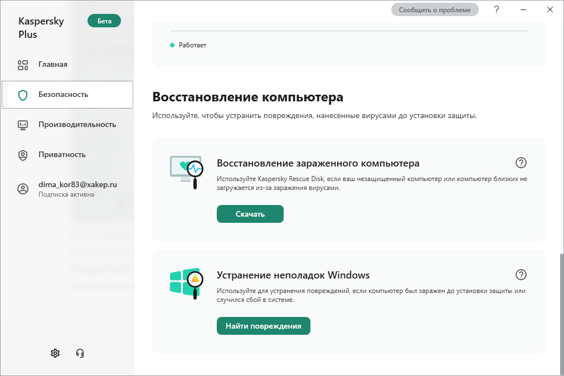Viewport: 564px width, 376px height.
Task: Click the account avatar icon
Action: (23, 189)
